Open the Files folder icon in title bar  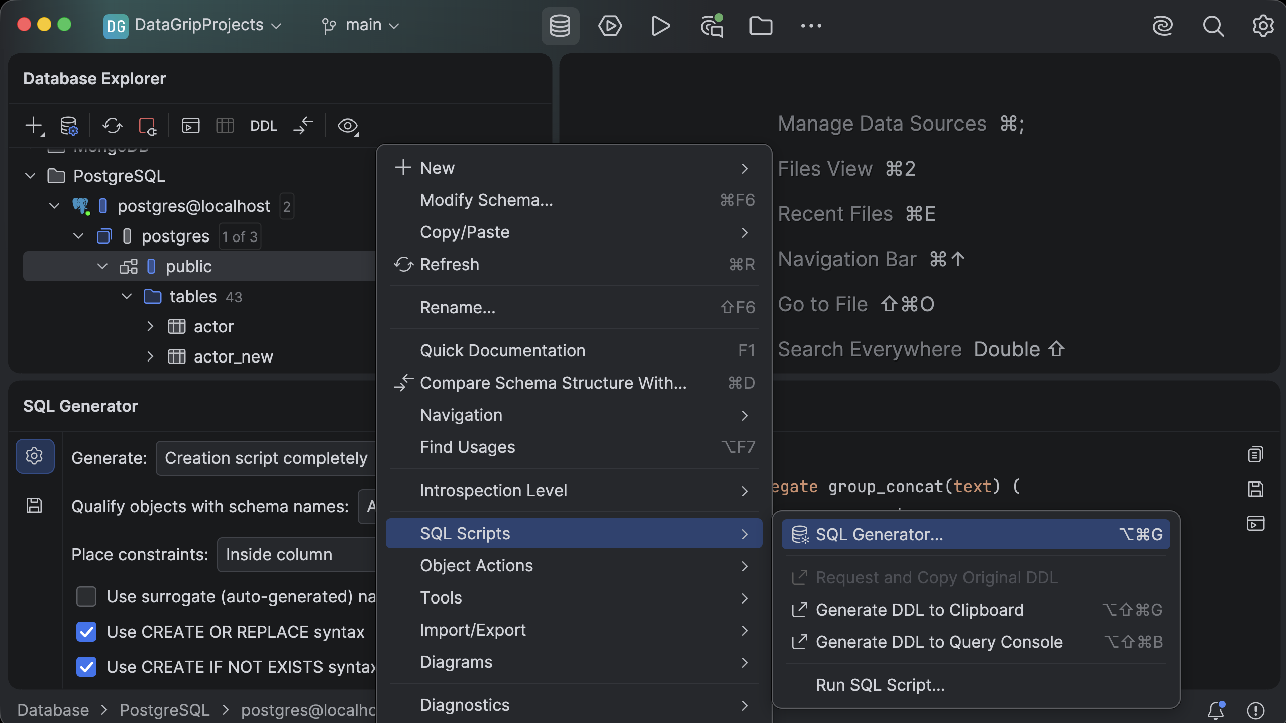(761, 26)
